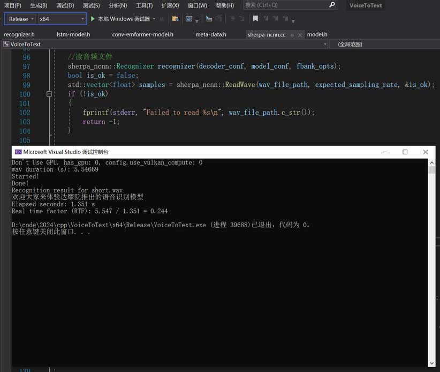
Task: Start the local Windows debugger
Action: tap(93, 19)
